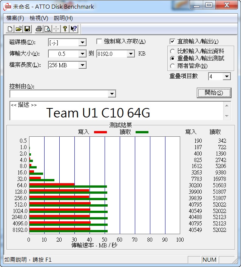The height and width of the screenshot is (267, 241).
Task: Expand the 控制由 dropdown
Action: (x=112, y=94)
